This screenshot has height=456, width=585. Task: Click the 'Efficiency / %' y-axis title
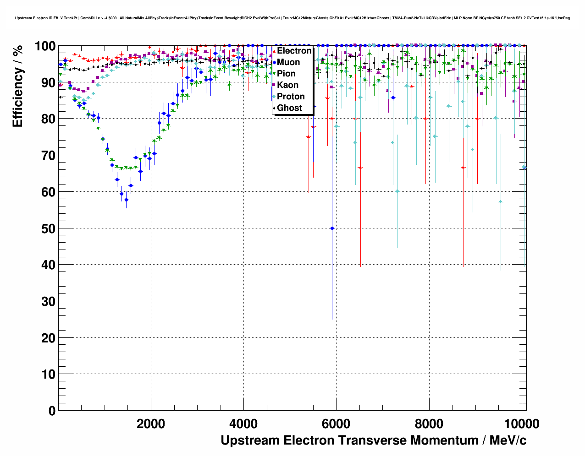coord(17,87)
